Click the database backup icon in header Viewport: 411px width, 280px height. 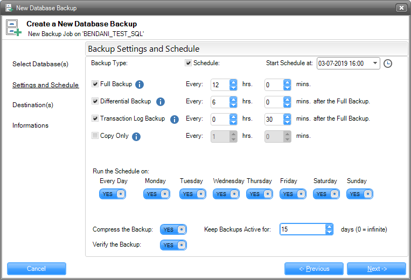coord(14,27)
